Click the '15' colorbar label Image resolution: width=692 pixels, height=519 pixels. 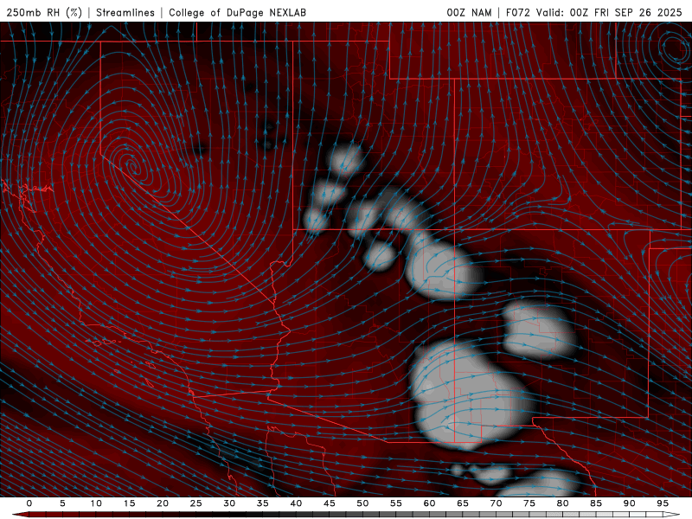click(x=129, y=503)
